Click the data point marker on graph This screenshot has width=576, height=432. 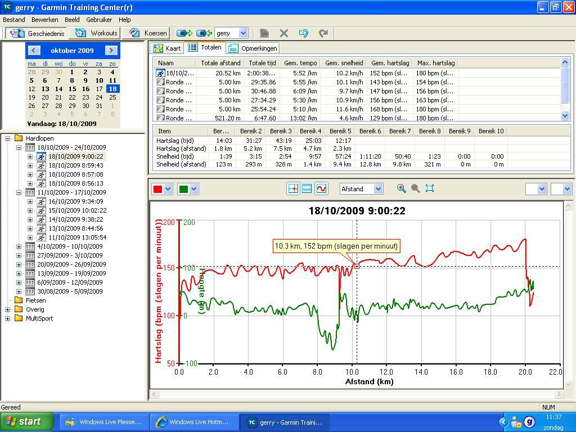coord(357,266)
